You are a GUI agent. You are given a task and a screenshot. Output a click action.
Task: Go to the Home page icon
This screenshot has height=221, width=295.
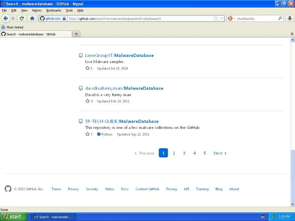[32, 18]
